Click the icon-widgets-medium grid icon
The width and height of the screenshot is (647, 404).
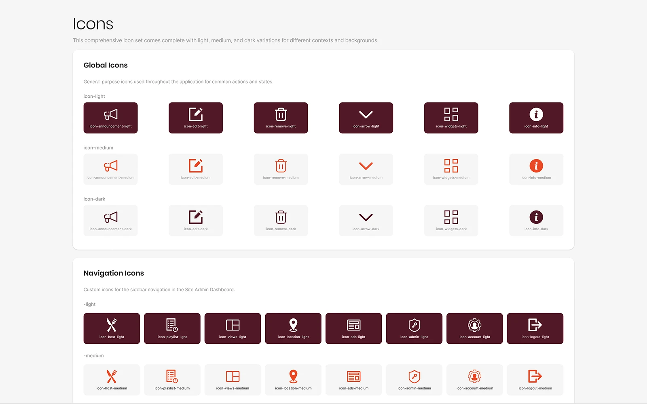pos(451,166)
